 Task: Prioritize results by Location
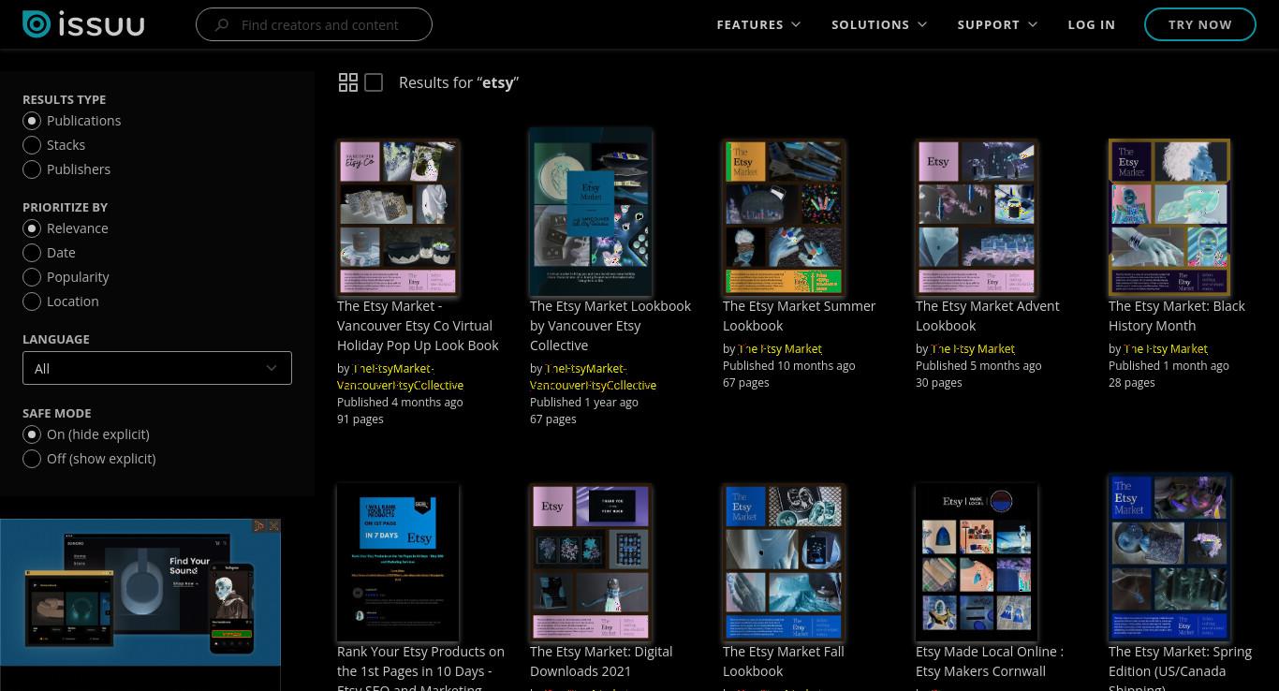coord(32,301)
